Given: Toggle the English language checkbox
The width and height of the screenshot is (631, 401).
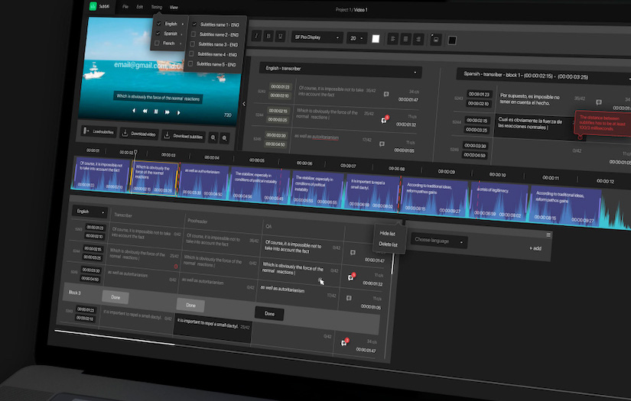Looking at the screenshot, I should click(x=158, y=24).
